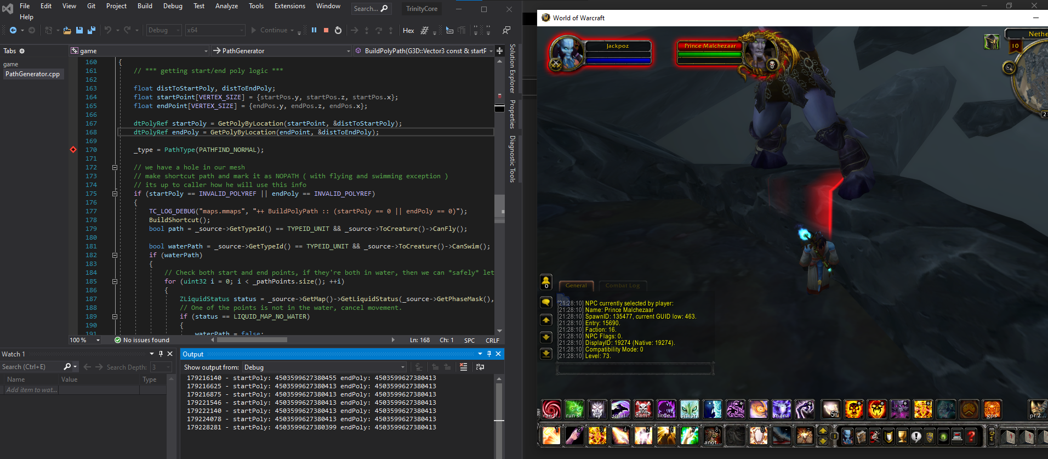Stop debugging with the red square icon
Image resolution: width=1048 pixels, height=459 pixels.
tap(326, 30)
